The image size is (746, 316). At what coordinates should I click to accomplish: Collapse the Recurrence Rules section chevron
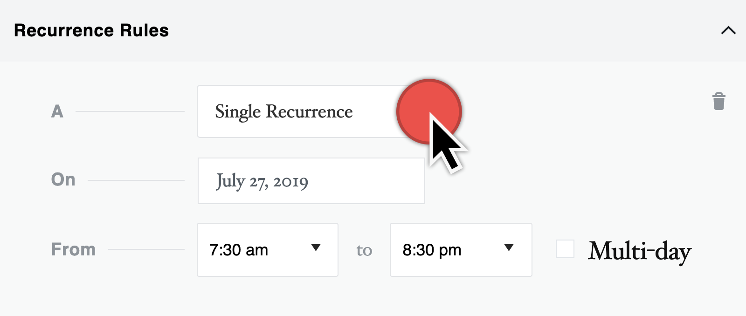pyautogui.click(x=728, y=31)
